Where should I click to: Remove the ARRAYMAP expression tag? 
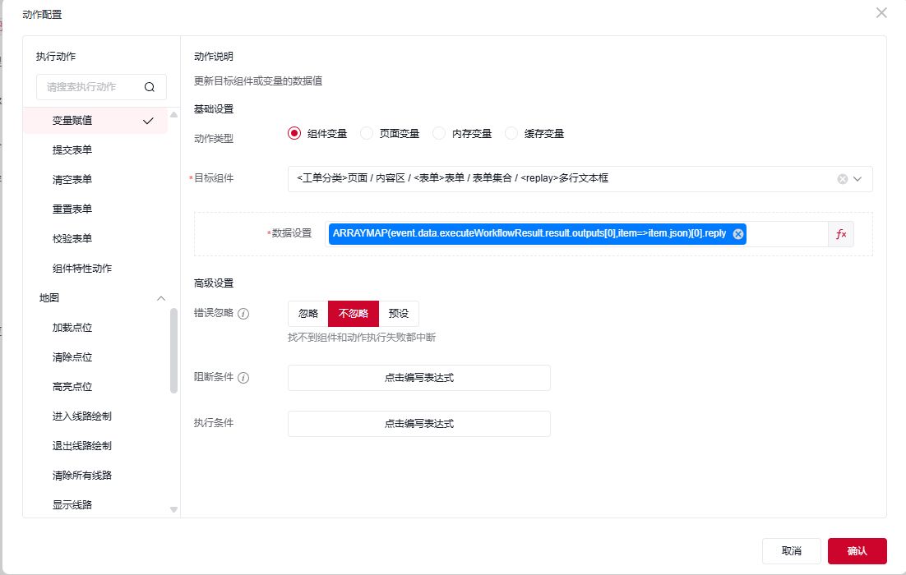737,234
